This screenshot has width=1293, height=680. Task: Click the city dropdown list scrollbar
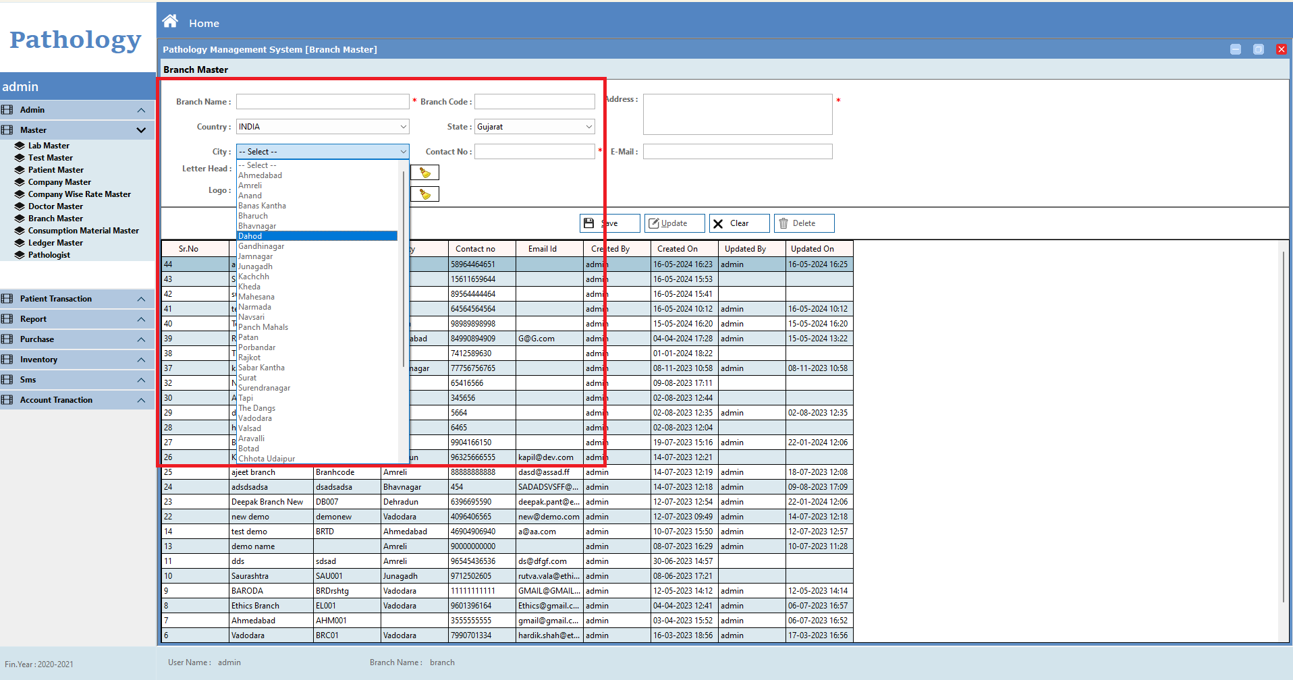click(x=404, y=270)
